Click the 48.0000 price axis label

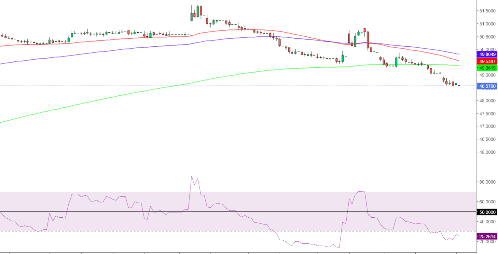pos(487,101)
